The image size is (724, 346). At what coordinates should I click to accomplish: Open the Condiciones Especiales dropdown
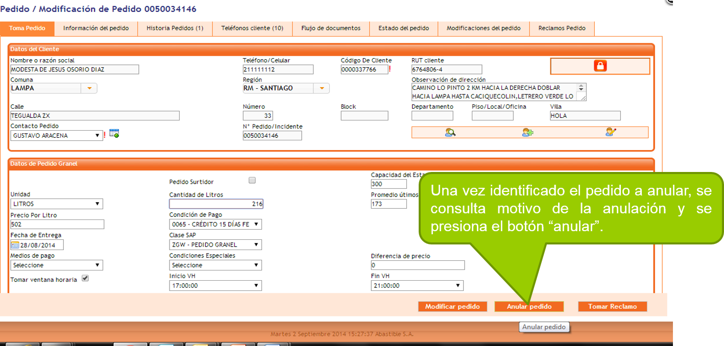point(215,265)
